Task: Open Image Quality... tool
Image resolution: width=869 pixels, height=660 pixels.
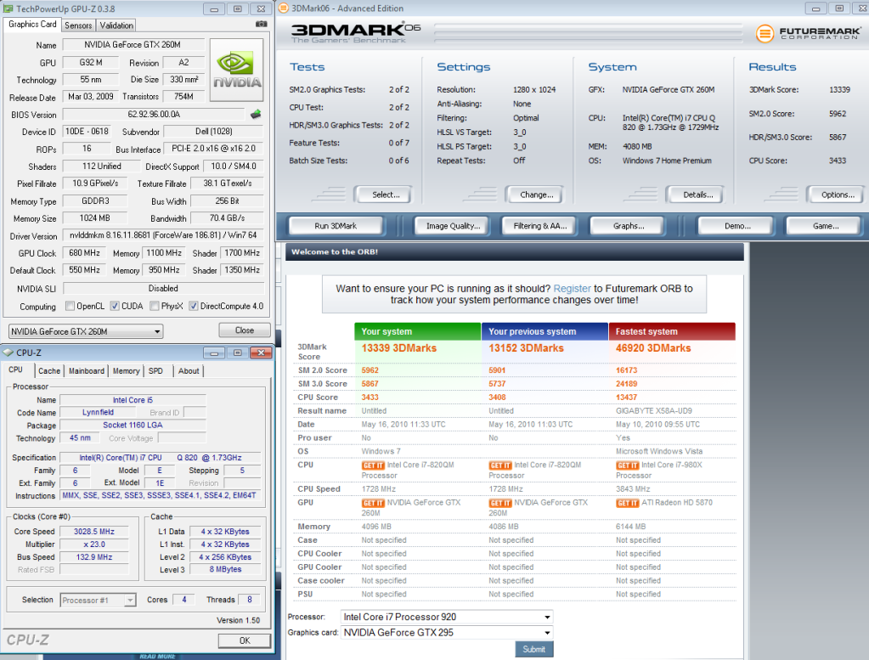Action: [x=453, y=226]
